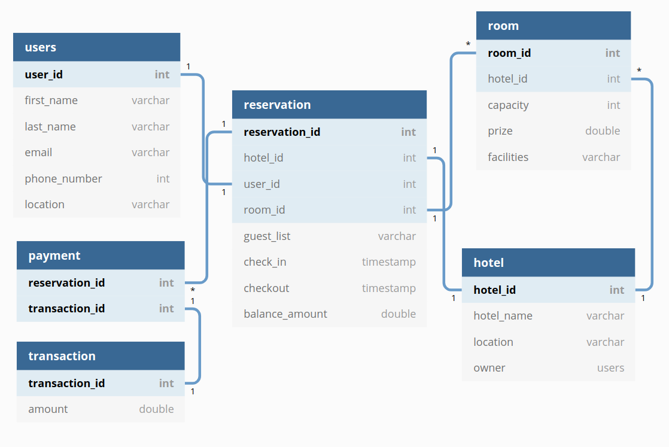Screen dimensions: 669x447
Task: Click the guest_list column row
Action: coord(329,236)
